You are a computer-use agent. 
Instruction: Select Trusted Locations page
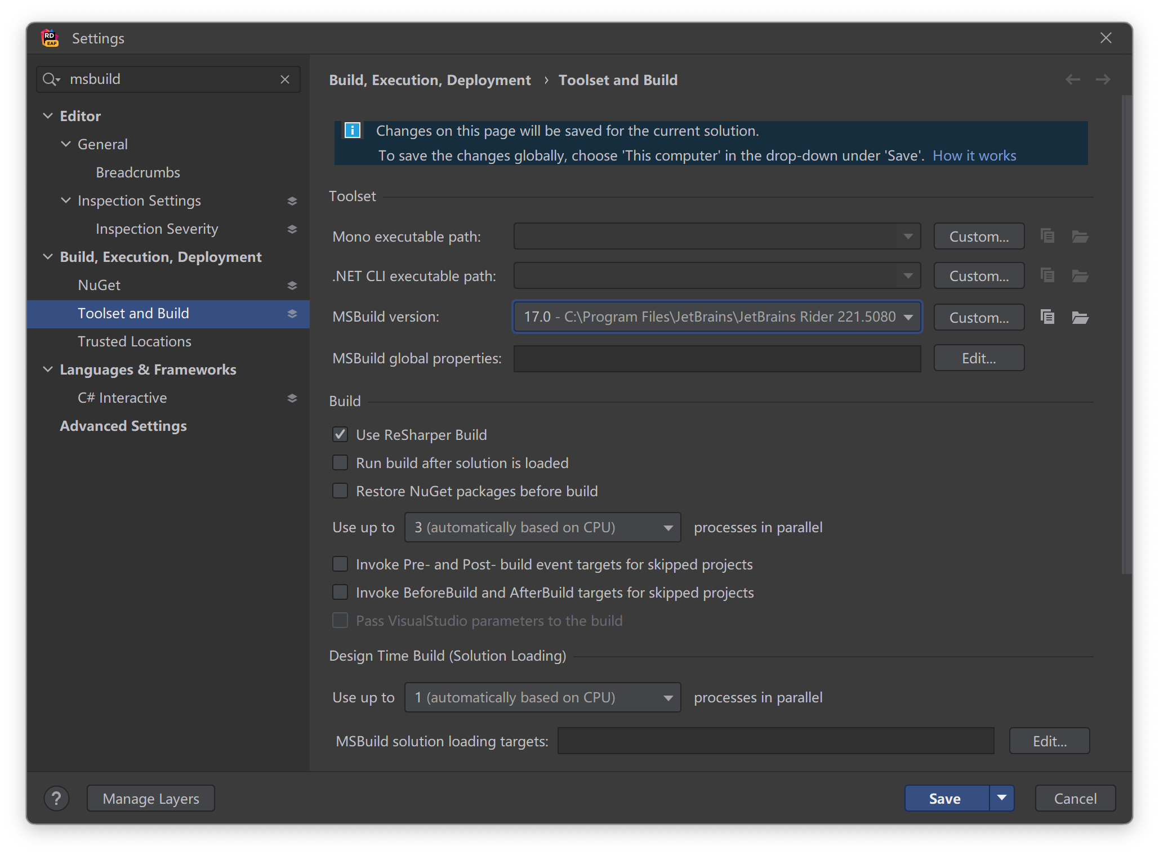pos(135,341)
